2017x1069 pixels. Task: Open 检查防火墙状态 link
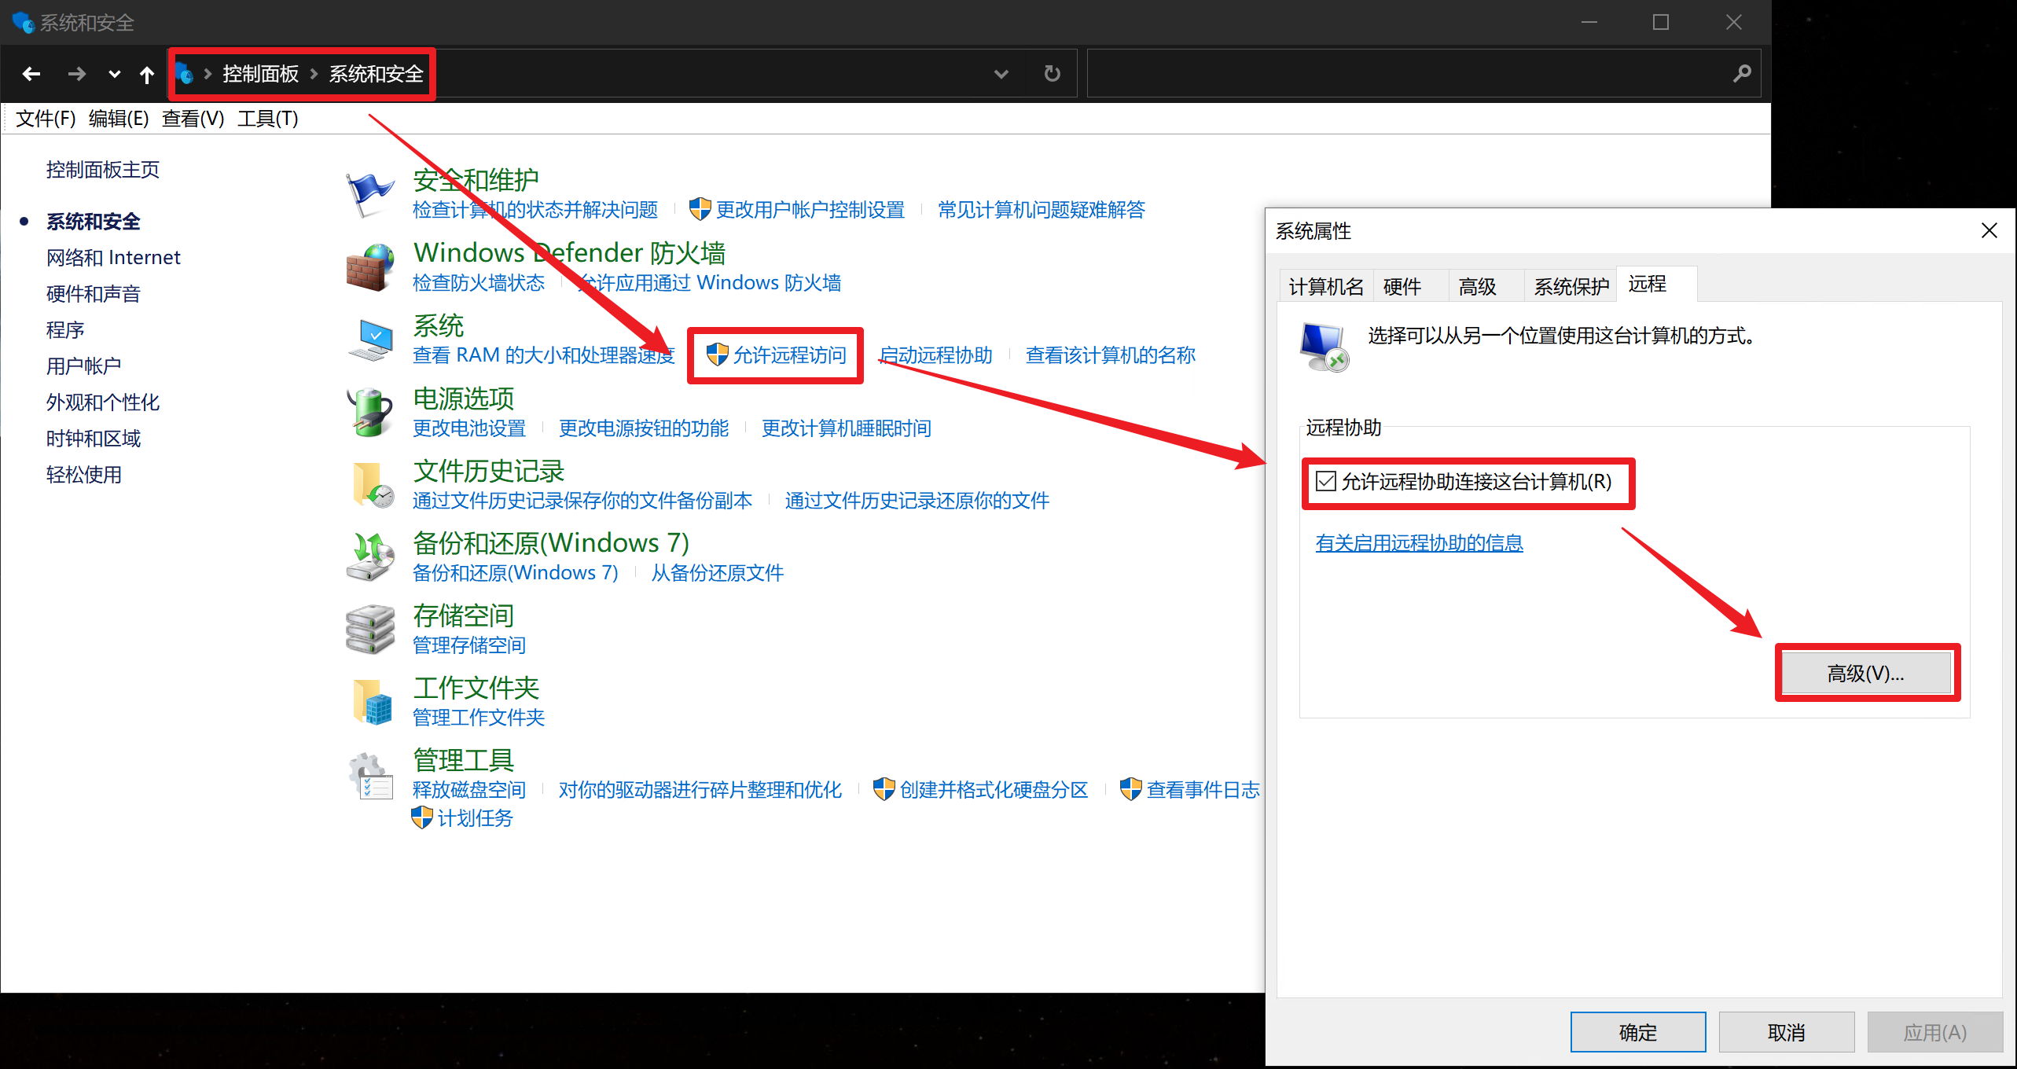pos(479,283)
